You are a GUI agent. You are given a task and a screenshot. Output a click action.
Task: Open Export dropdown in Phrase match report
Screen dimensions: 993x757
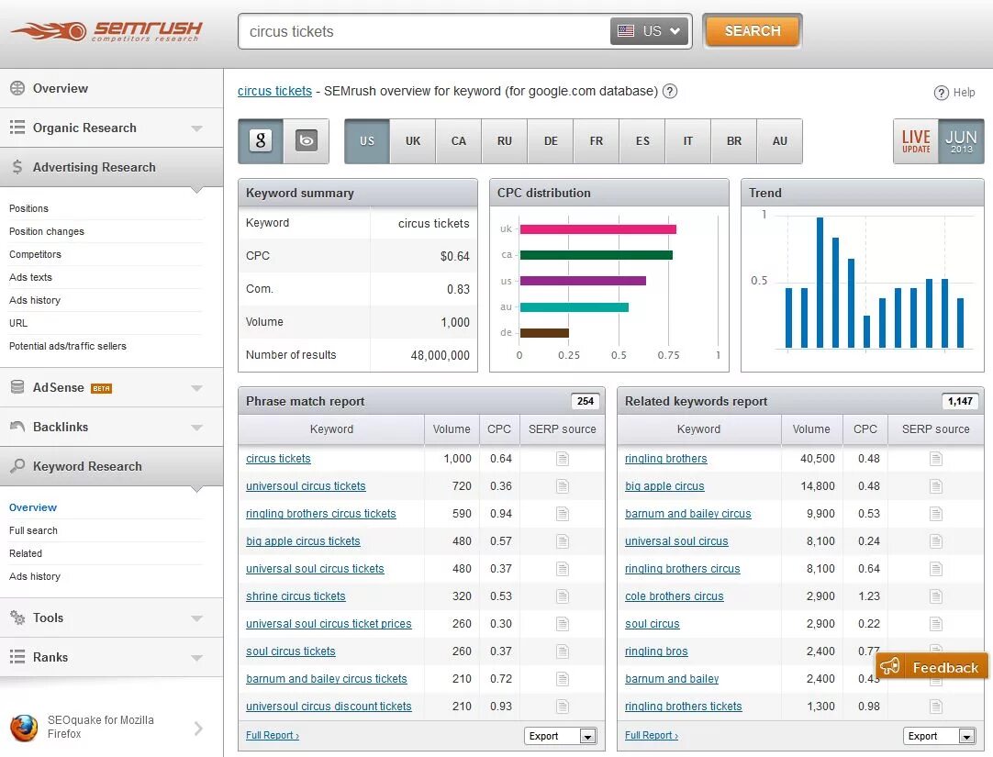coord(560,736)
